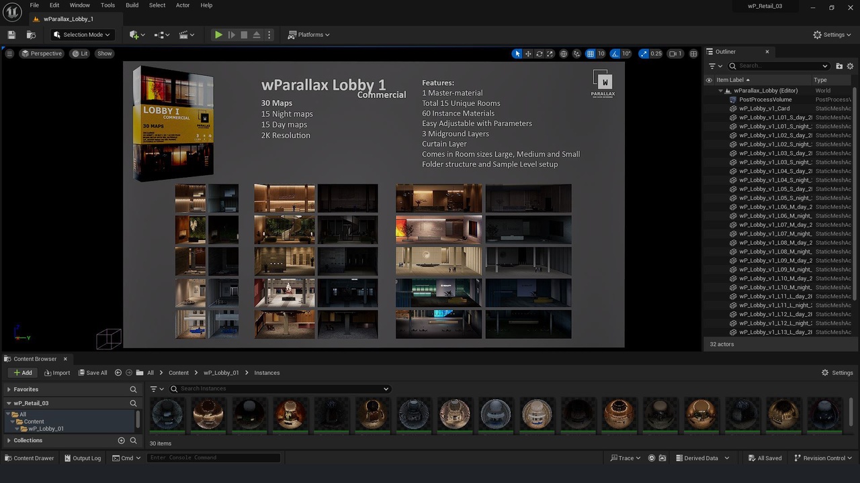Collapse the wParallax_Lobby (Editor) tree node
This screenshot has height=483, width=860.
[721, 91]
